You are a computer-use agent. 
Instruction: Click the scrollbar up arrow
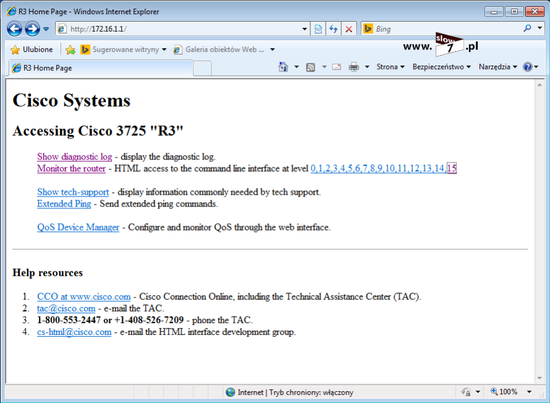point(539,85)
